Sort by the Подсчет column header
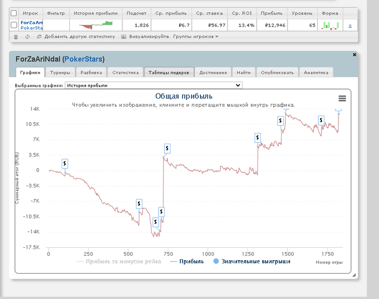This screenshot has height=299, width=379. coord(136,13)
